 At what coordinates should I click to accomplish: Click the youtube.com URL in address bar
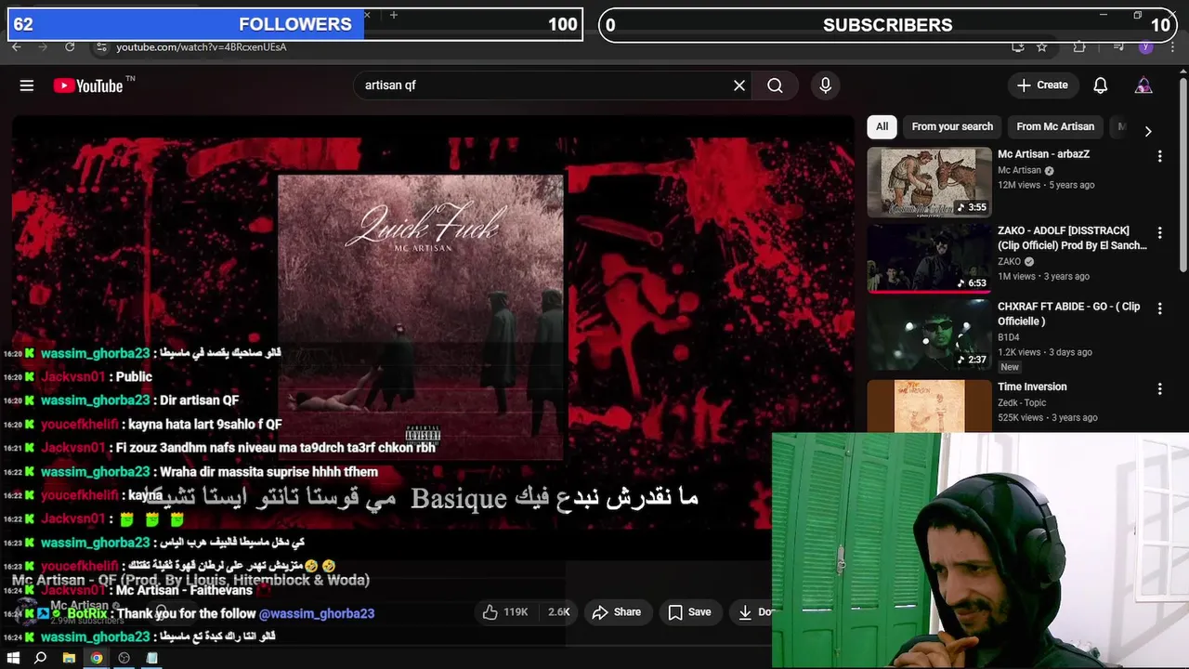coord(201,46)
